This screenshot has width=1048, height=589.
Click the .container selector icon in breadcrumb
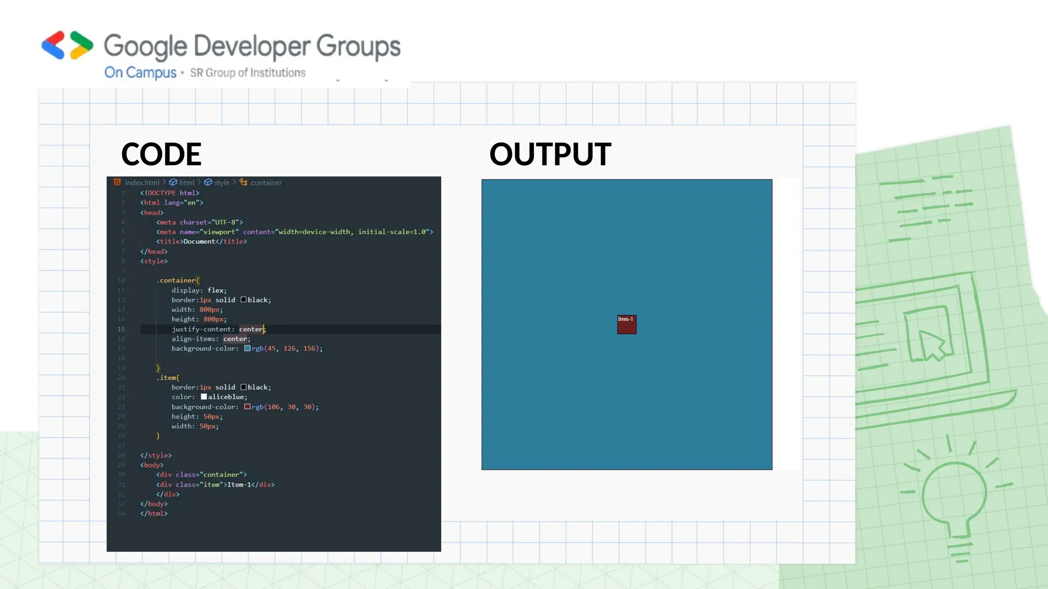(x=244, y=182)
